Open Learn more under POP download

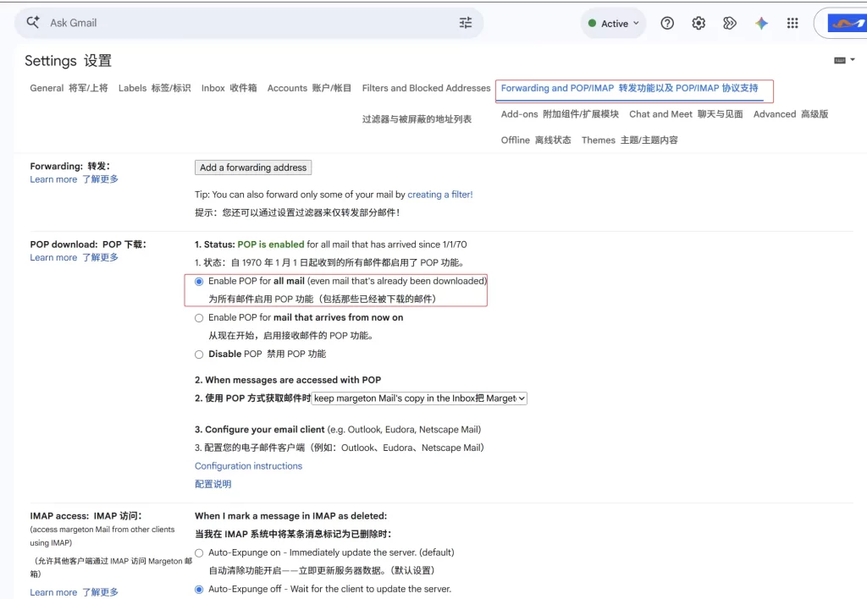(75, 257)
